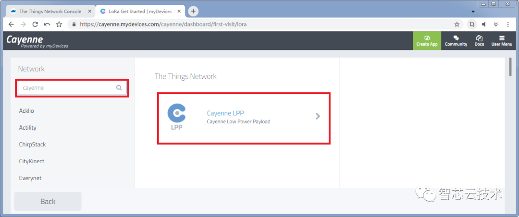Open the browser three-dot menu
The height and width of the screenshot is (217, 519).
point(508,24)
